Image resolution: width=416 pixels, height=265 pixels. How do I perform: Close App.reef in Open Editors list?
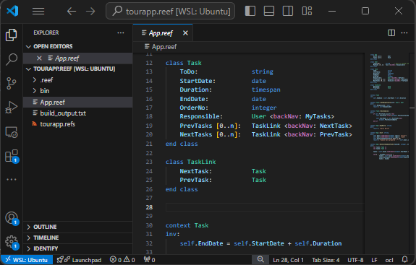pyautogui.click(x=39, y=58)
